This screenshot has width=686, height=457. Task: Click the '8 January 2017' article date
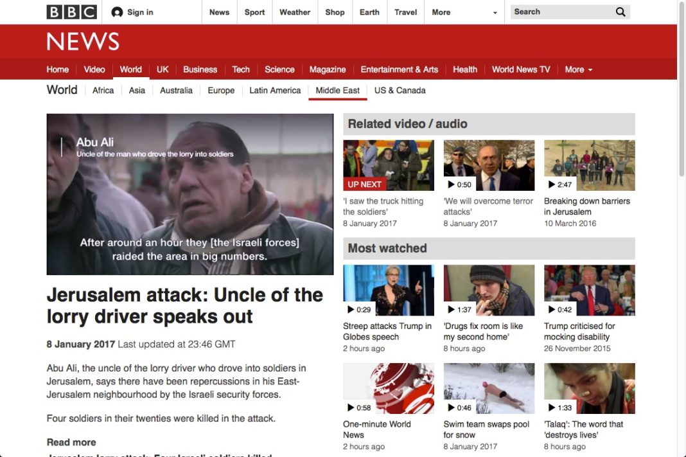(x=81, y=344)
